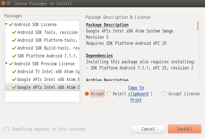Click green checkmark of Android SDK Platform-tools

pos(14,40)
